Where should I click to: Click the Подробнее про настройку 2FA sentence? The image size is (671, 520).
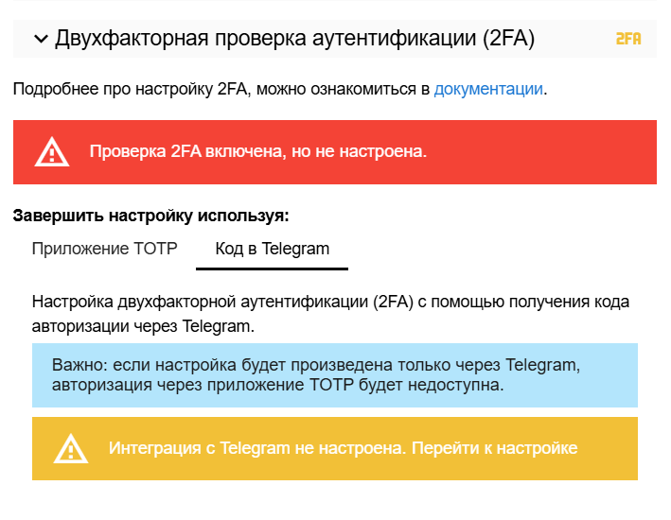[280, 89]
